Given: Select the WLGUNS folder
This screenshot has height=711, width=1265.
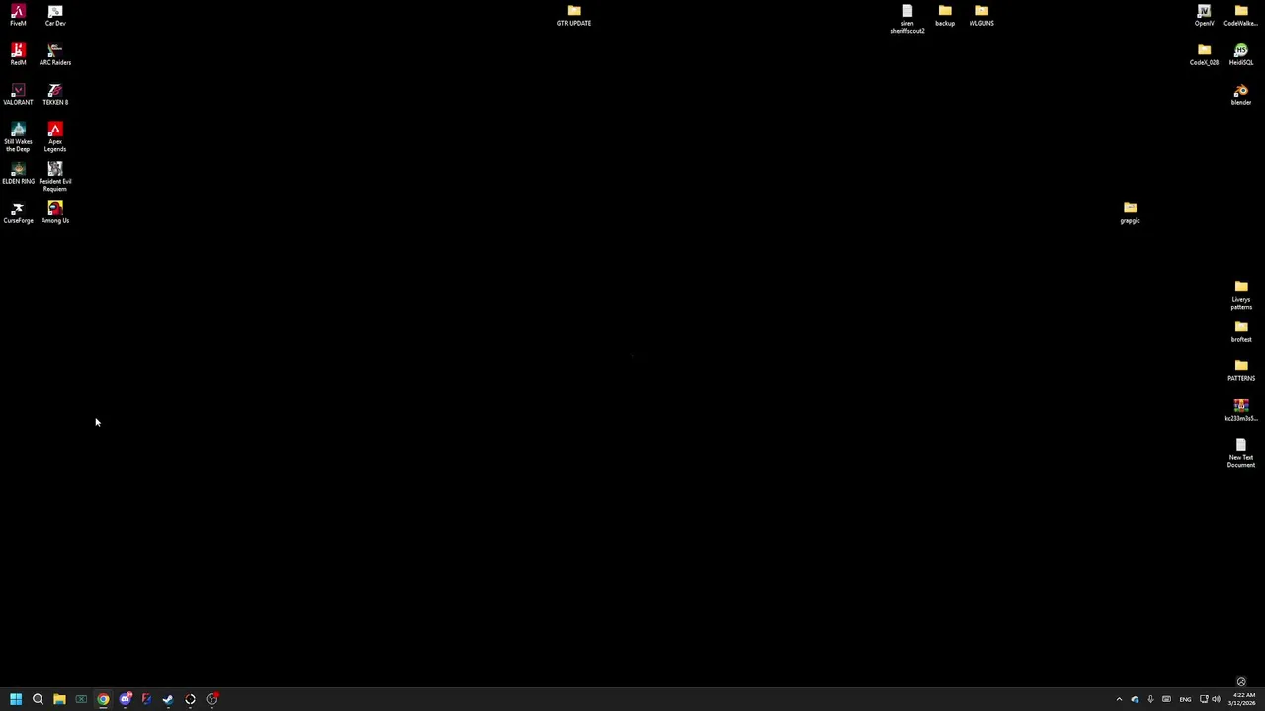Looking at the screenshot, I should tap(981, 15).
